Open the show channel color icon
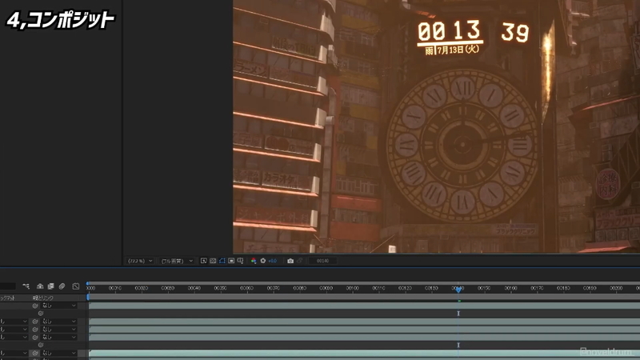 [x=254, y=261]
